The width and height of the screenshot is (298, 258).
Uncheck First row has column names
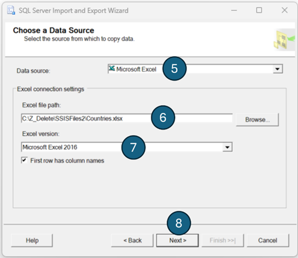tap(25, 160)
